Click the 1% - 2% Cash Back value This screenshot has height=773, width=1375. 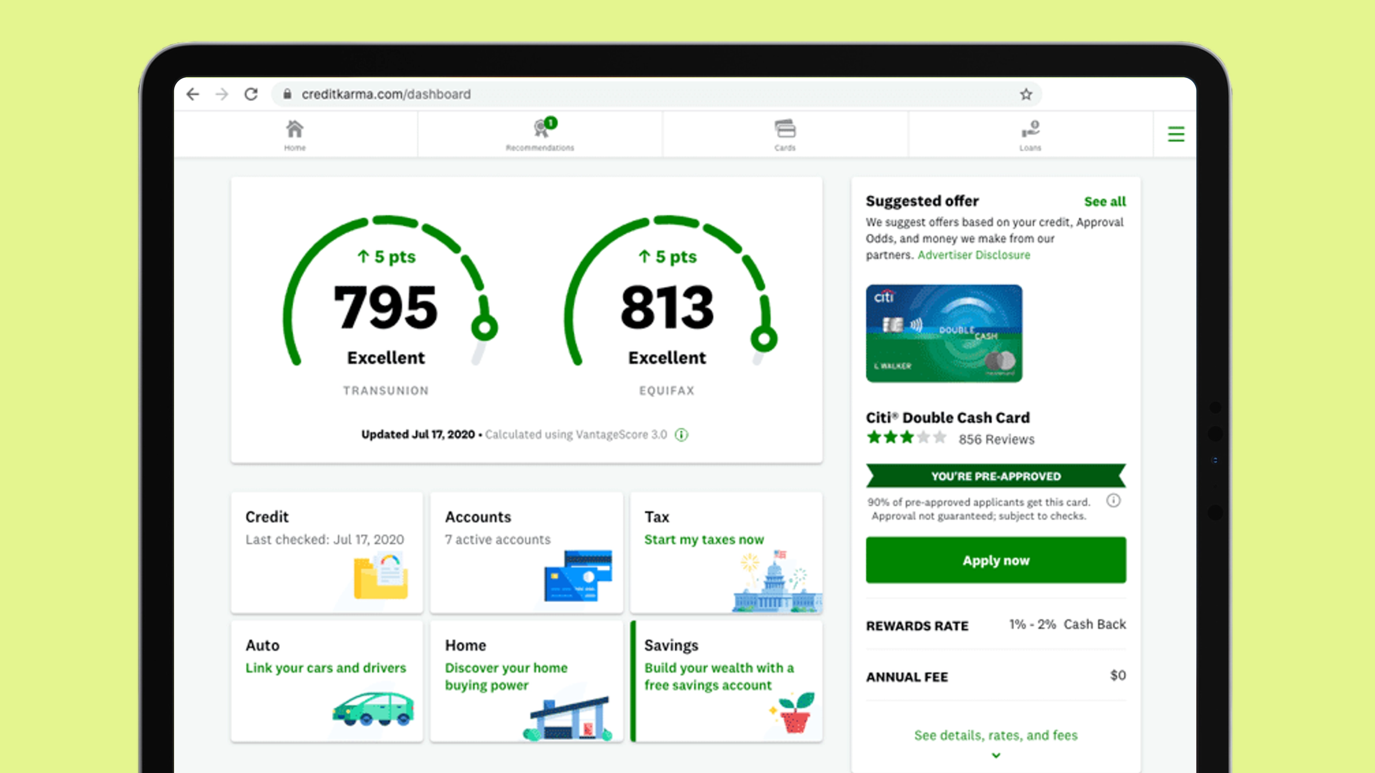click(x=1068, y=624)
